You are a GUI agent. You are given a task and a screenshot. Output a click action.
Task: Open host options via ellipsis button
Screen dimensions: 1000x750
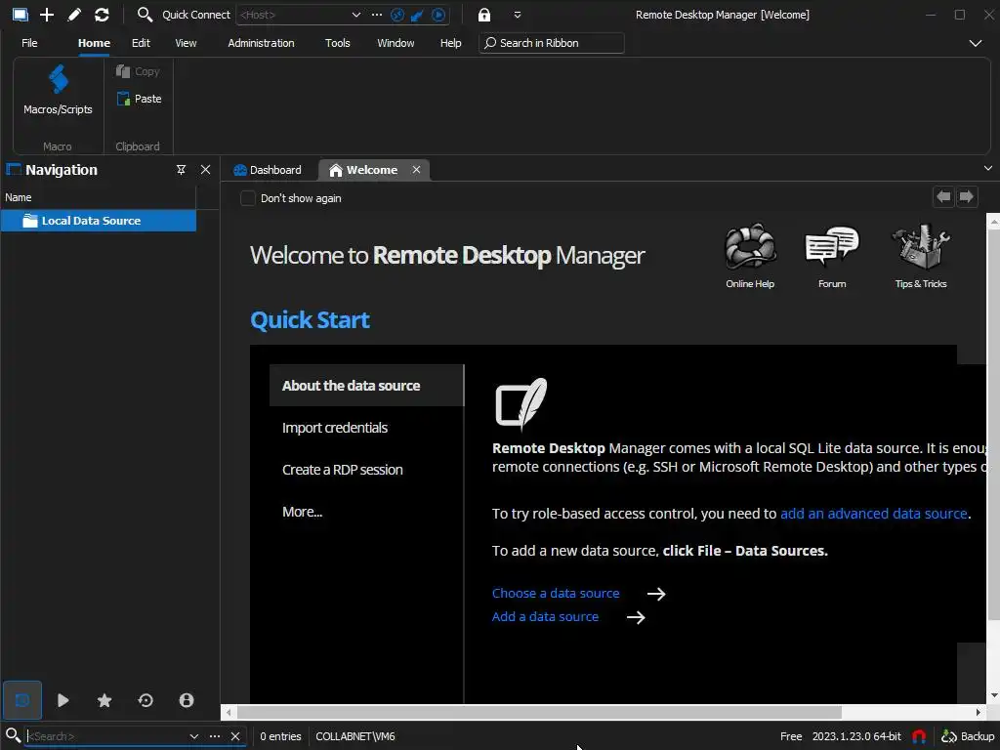click(x=377, y=15)
